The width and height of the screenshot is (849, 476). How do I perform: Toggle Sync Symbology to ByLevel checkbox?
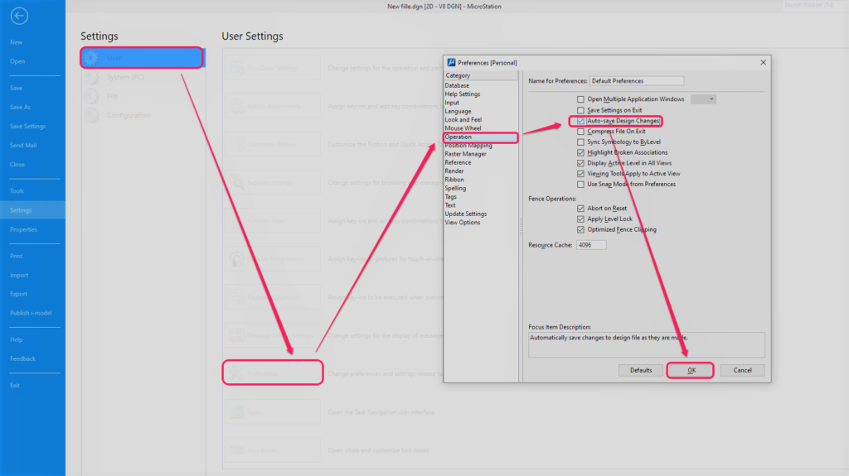(580, 142)
